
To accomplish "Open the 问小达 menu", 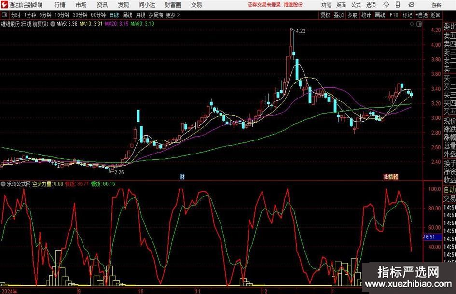I will point(147,5).
